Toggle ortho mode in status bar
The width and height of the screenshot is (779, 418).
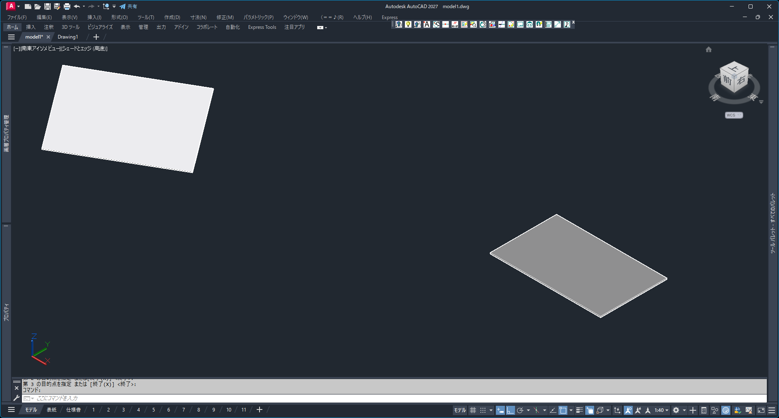click(510, 410)
